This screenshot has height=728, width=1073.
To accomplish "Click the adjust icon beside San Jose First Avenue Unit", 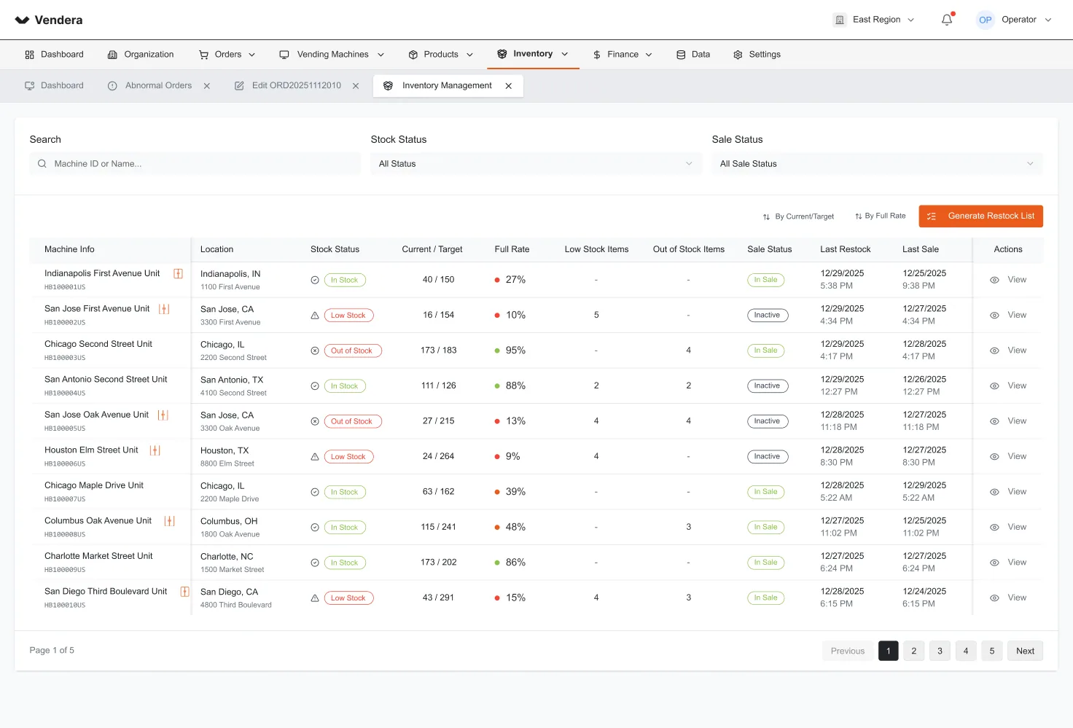I will click(x=164, y=309).
